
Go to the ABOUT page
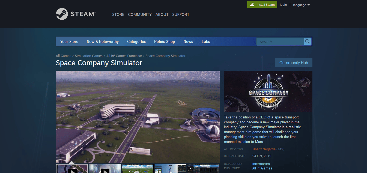point(162,14)
